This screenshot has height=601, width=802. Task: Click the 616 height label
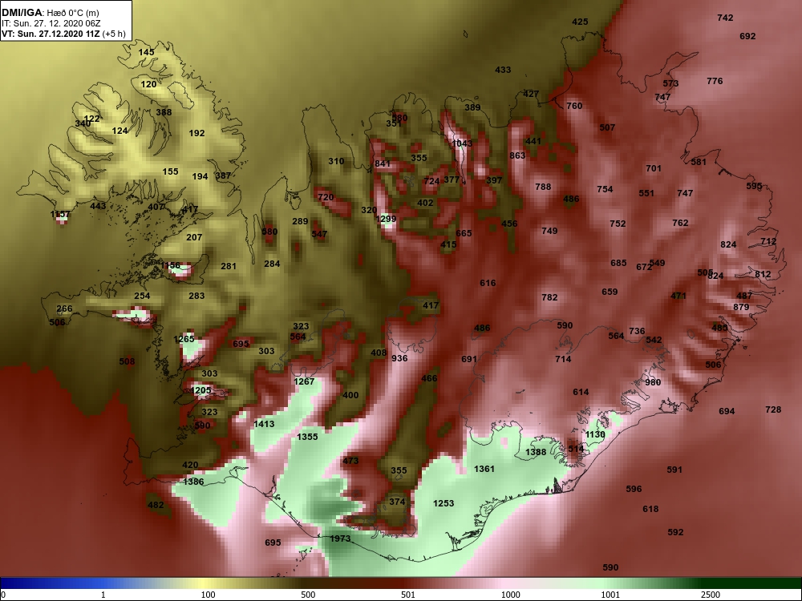pos(488,283)
